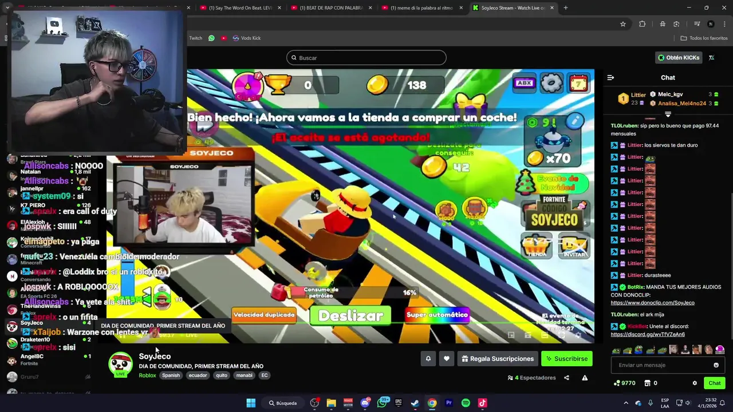Open the Twitch bookmark

(x=195, y=38)
